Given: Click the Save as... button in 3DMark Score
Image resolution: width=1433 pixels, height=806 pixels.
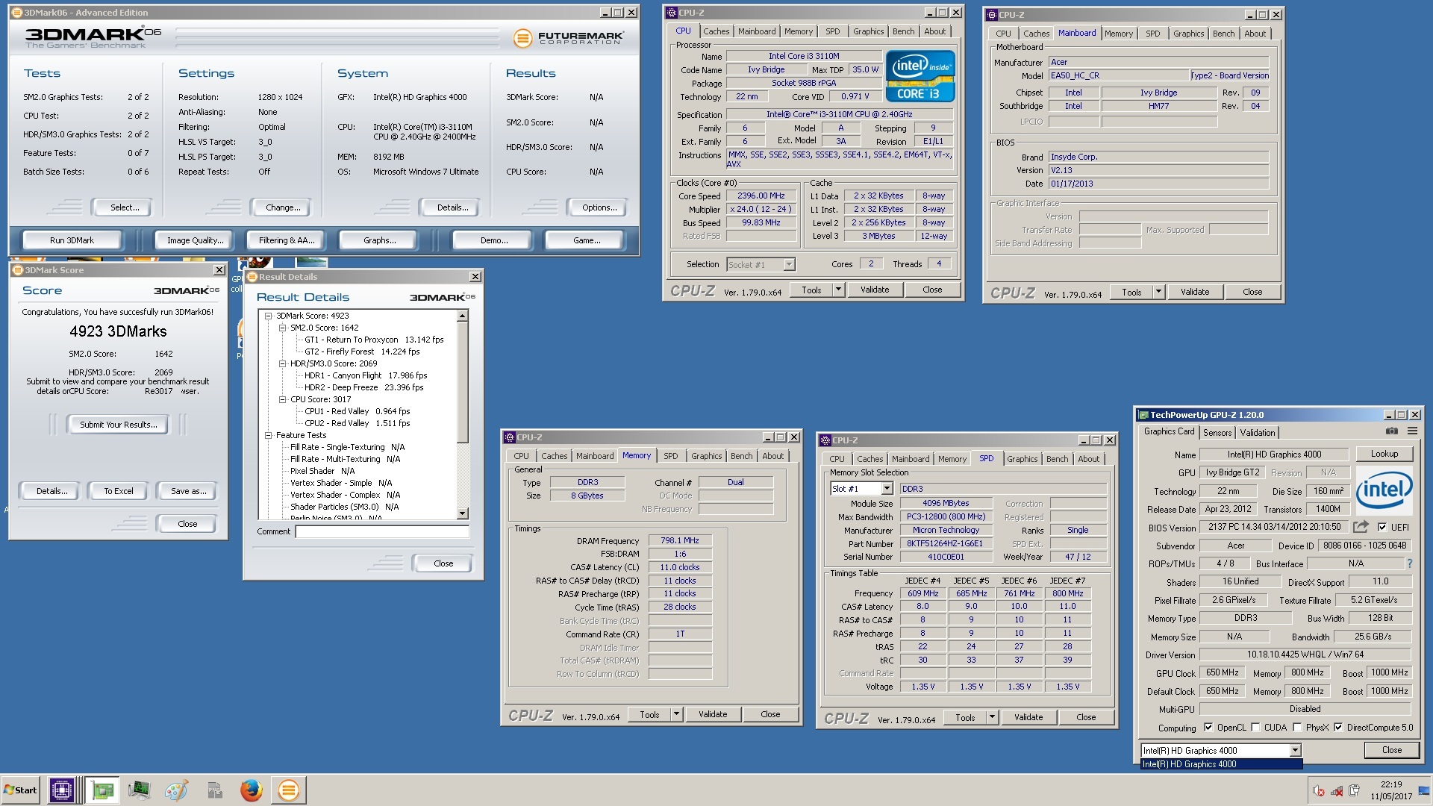Looking at the screenshot, I should 188,491.
